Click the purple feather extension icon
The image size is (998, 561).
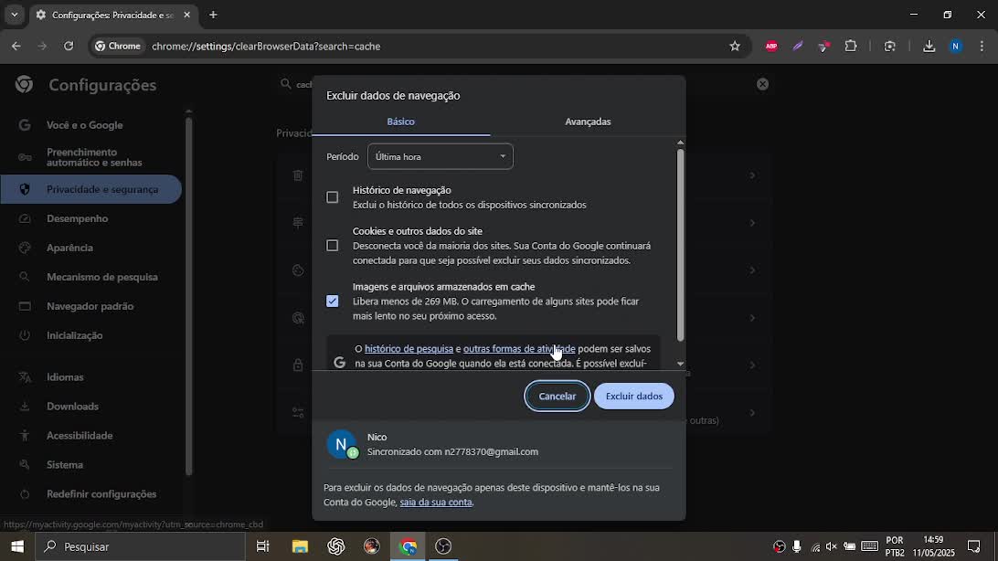click(x=798, y=46)
